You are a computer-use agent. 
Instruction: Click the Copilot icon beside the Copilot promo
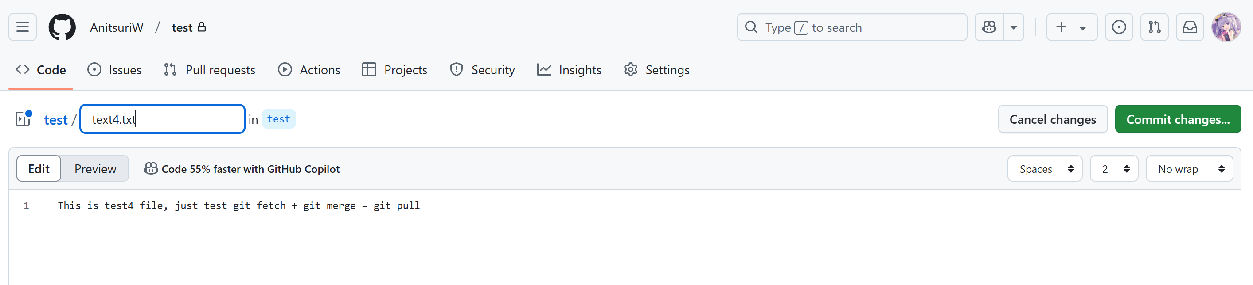pos(151,169)
